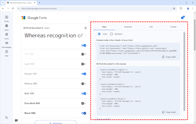Click the Black 900 style label
Screen dimensions: 196x124
point(30,113)
